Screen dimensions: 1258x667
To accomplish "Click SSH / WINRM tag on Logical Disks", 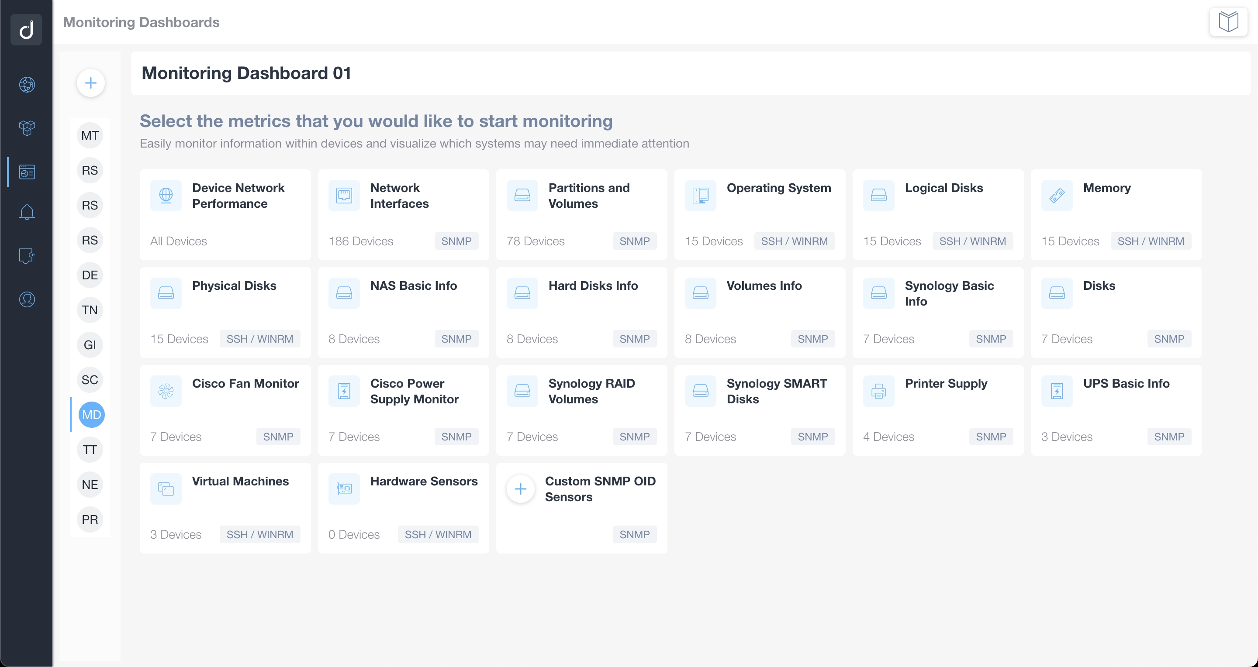I will coord(972,241).
